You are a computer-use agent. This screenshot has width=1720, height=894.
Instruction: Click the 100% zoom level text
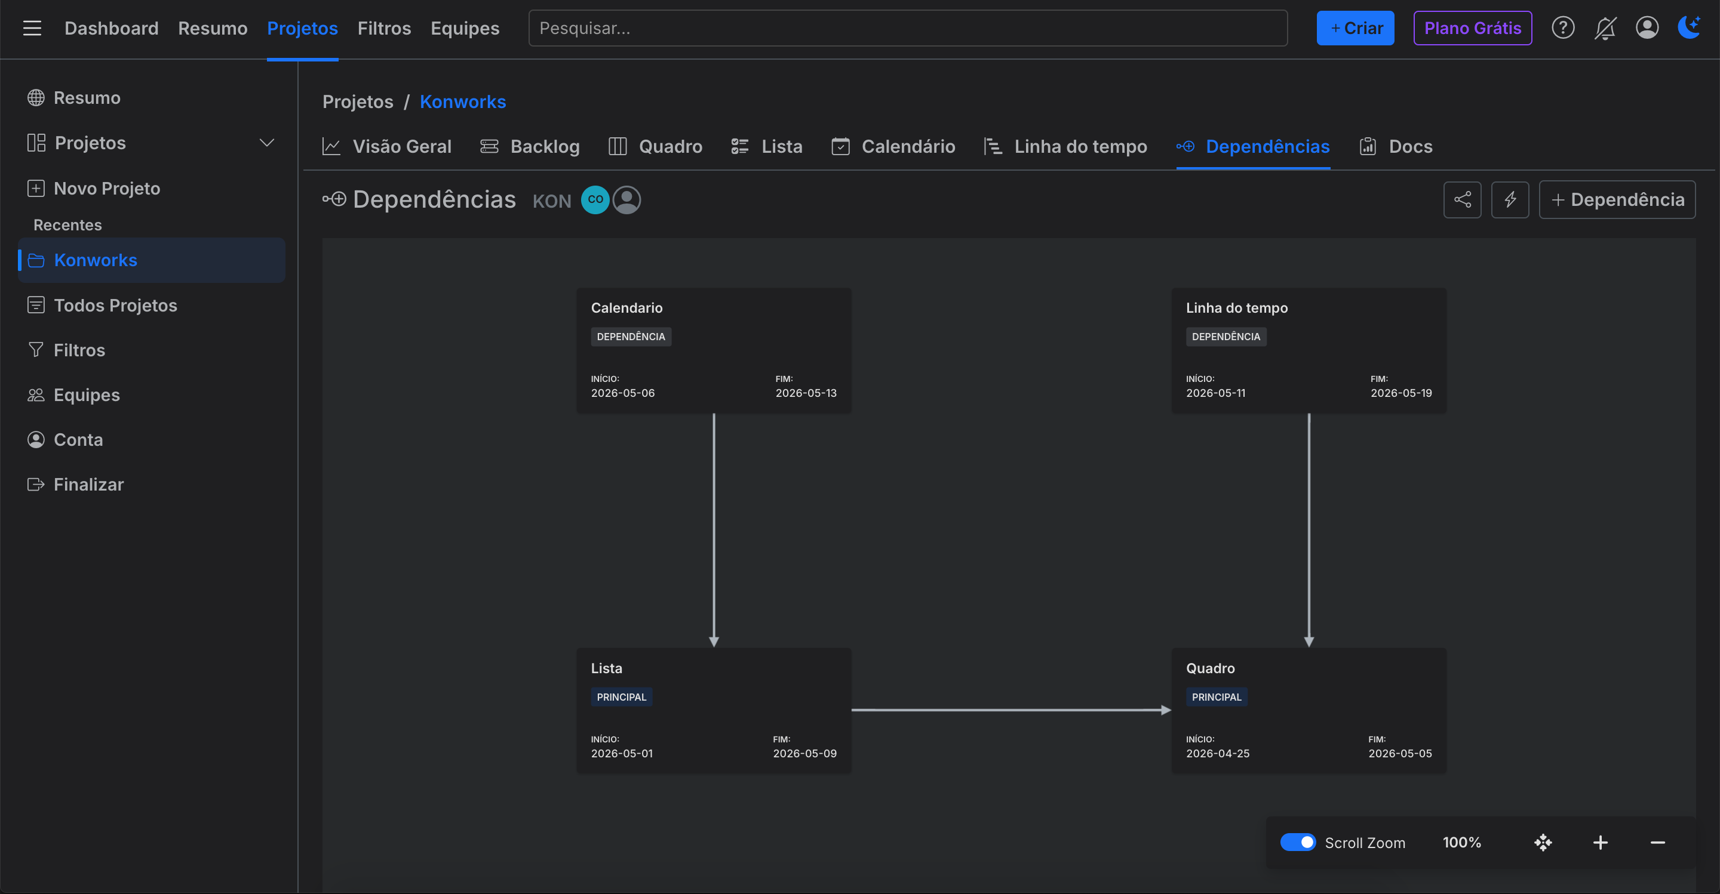pyautogui.click(x=1461, y=843)
